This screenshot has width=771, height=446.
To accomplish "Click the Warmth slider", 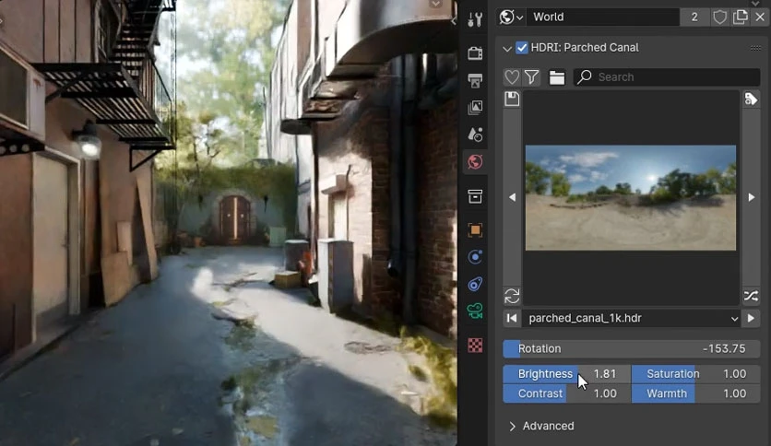I will (695, 393).
